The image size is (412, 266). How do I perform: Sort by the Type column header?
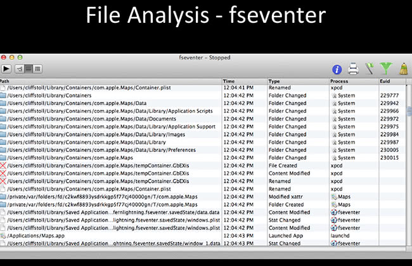coord(298,81)
